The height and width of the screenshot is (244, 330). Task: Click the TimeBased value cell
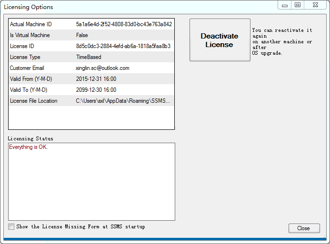click(x=89, y=57)
